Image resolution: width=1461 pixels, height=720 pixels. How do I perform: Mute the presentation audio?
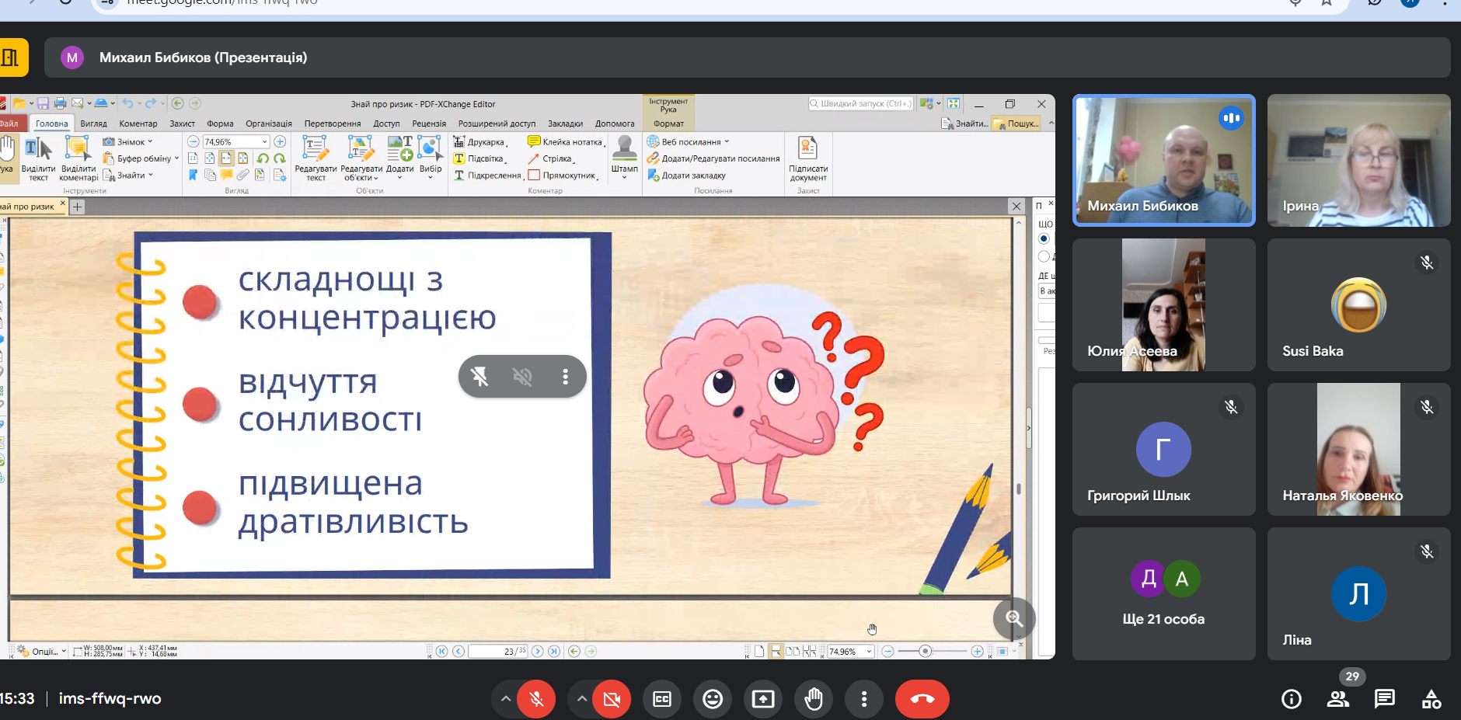[x=522, y=377]
